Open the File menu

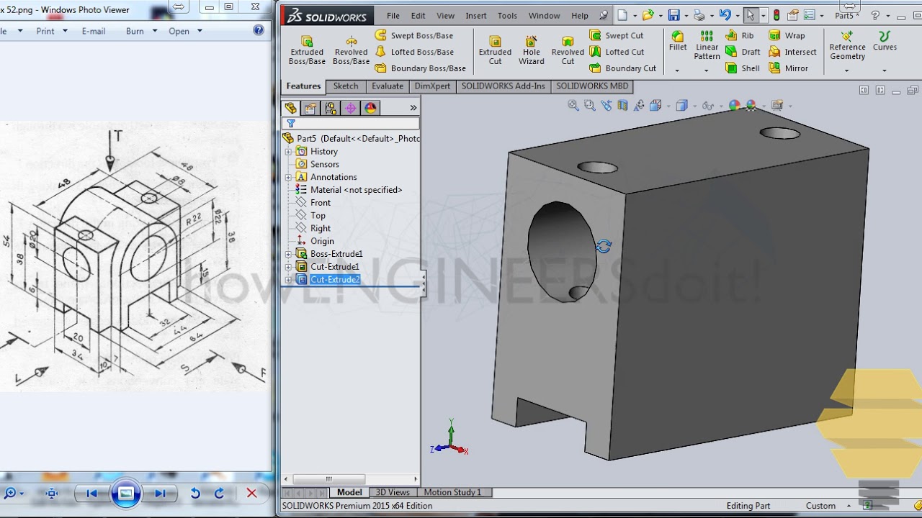click(393, 15)
